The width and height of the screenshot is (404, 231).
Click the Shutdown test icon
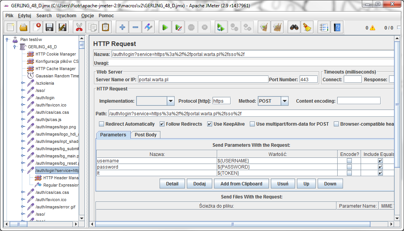[x=204, y=27]
